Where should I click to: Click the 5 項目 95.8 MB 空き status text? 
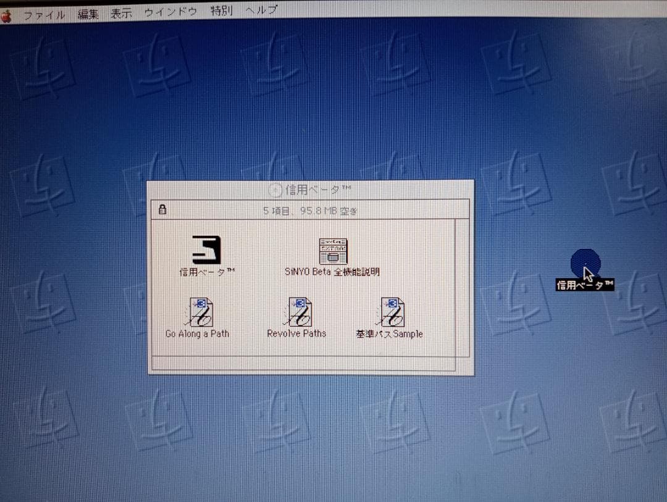pyautogui.click(x=310, y=211)
